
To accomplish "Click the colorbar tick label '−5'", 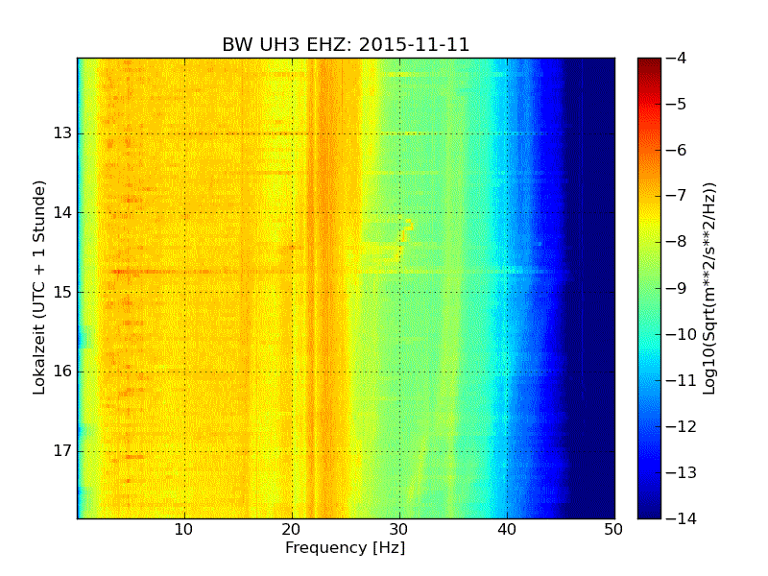I will point(677,104).
